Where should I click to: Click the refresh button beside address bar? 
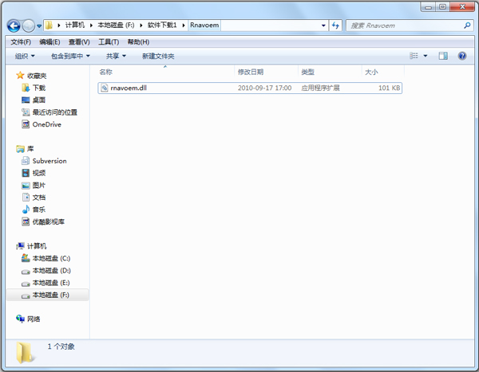point(336,25)
